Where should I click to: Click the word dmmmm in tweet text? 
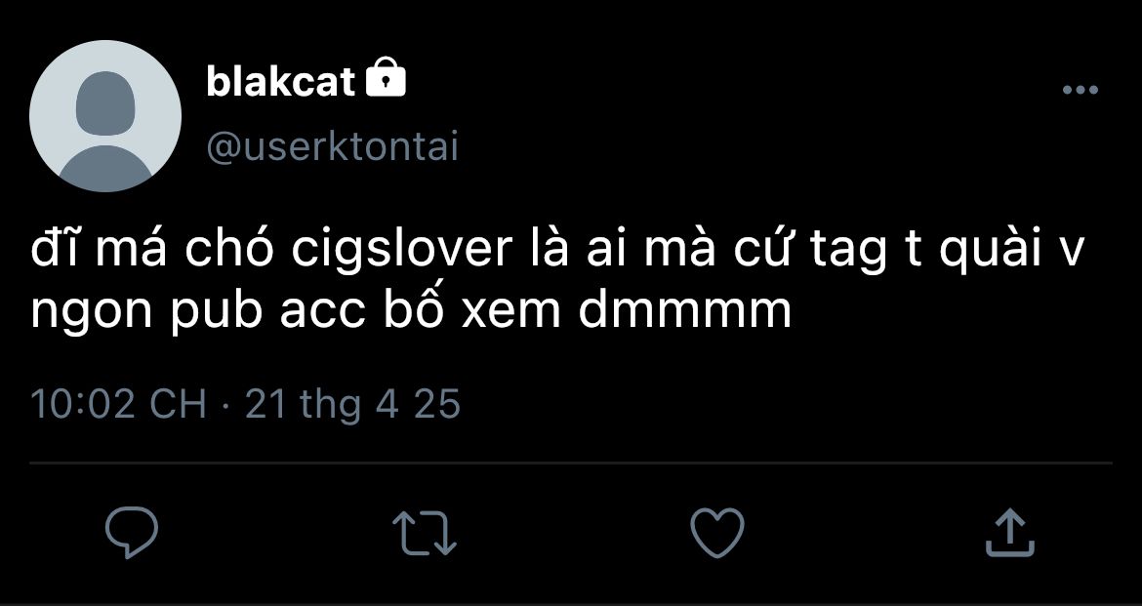(684, 311)
